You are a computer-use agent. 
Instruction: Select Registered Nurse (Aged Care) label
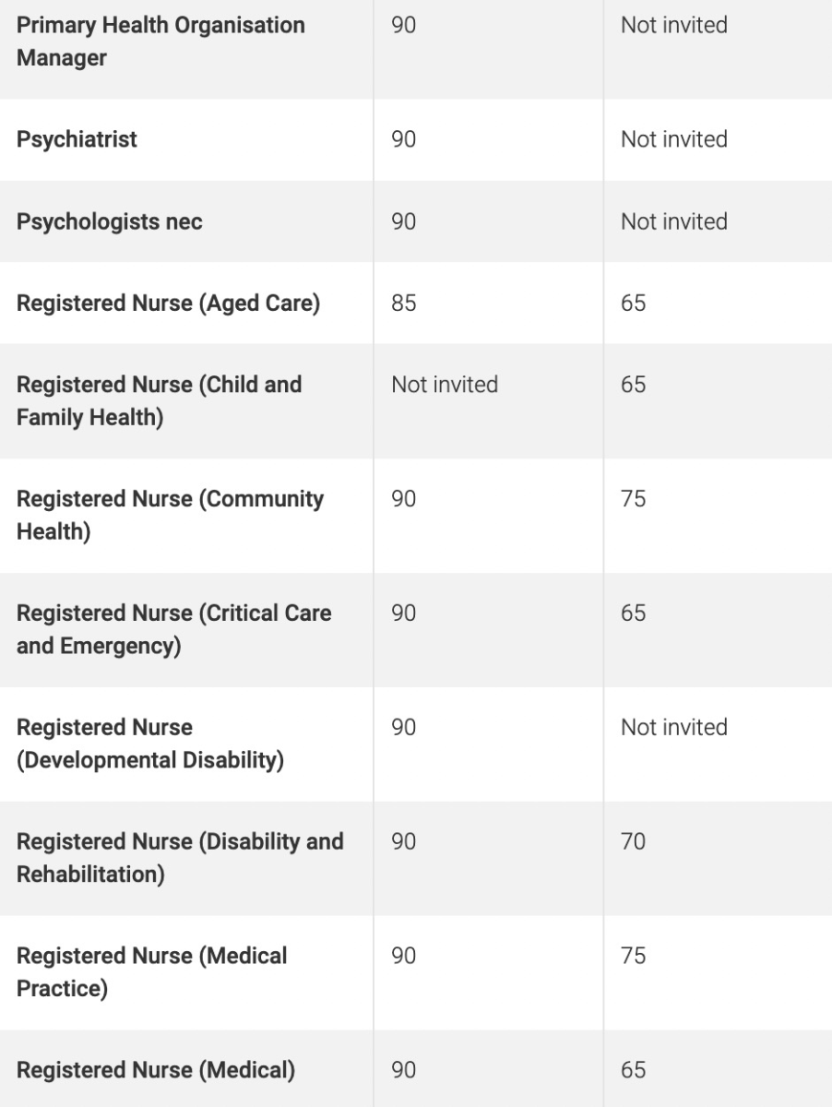click(x=168, y=303)
